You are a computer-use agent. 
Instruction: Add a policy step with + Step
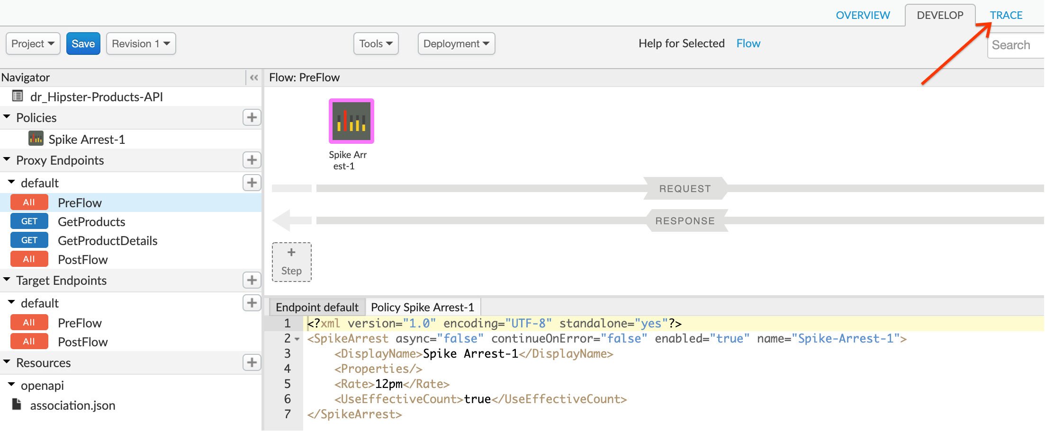pyautogui.click(x=291, y=262)
